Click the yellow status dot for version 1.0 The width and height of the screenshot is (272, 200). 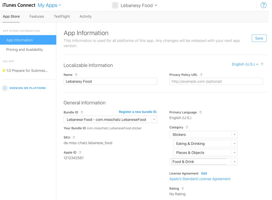[x=4, y=70]
